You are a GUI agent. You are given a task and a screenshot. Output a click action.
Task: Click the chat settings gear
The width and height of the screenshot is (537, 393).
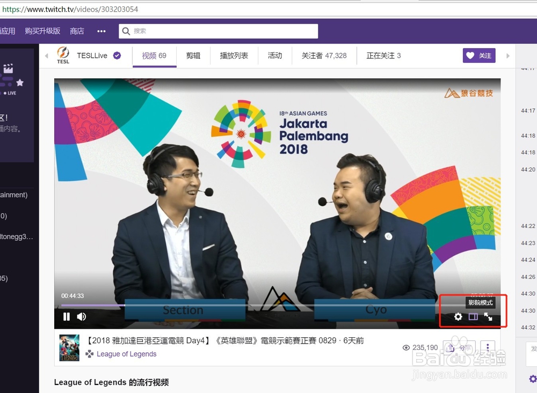(533, 379)
